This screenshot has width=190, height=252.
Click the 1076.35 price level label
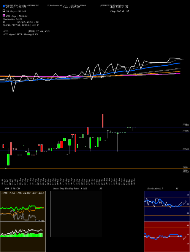[186, 149]
